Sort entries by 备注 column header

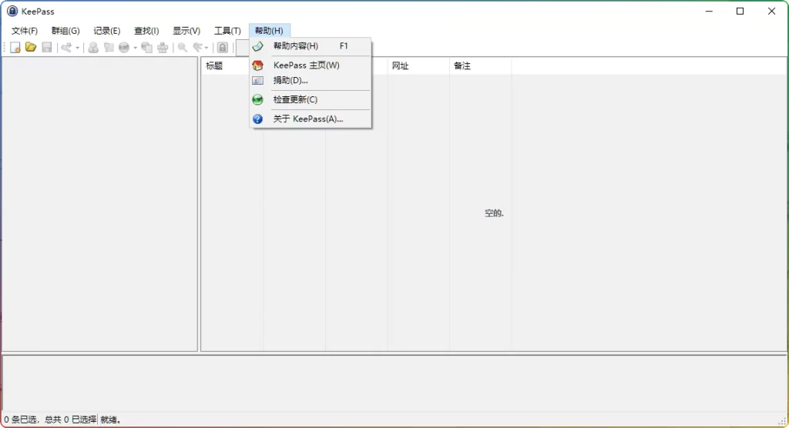(x=480, y=66)
